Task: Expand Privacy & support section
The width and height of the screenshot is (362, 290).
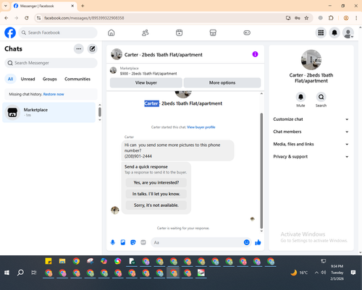Action: pos(311,157)
